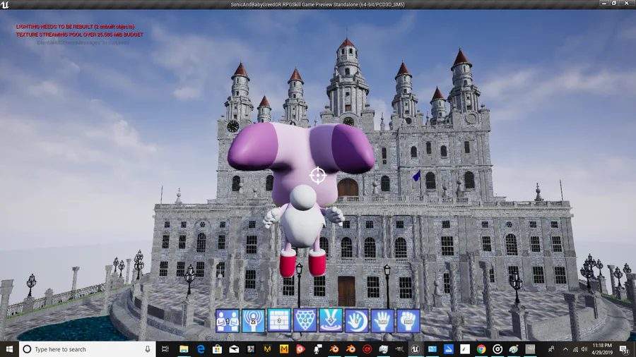Screen dimensions: 636x357
Task: Activate skill slot 3 brick wall icon
Action: (279, 320)
